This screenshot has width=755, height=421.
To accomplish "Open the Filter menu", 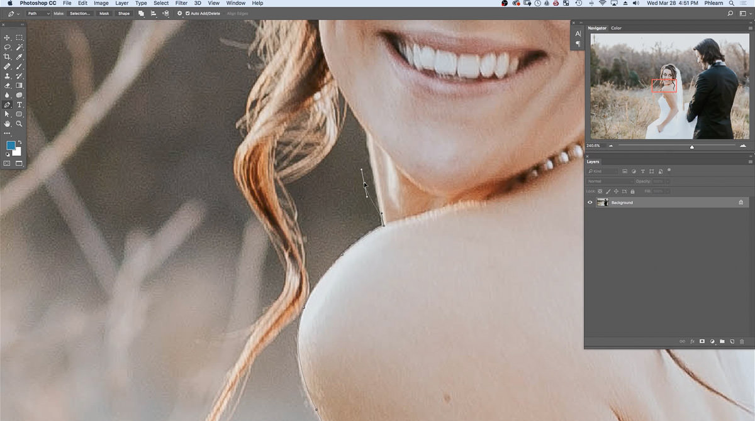I will pos(181,3).
